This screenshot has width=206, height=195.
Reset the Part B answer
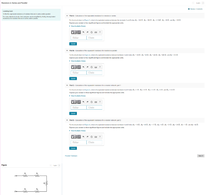[92, 67]
